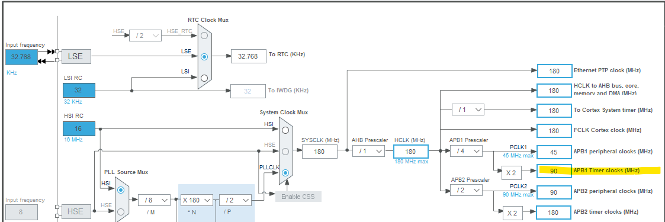Click the APB1 Timer clocks 90 field
665x222 pixels.
pyautogui.click(x=554, y=171)
